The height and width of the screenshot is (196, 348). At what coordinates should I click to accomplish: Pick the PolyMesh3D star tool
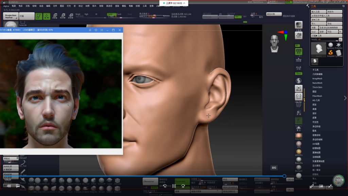coord(338,45)
